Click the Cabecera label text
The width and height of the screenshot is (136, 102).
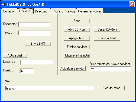tap(10, 24)
